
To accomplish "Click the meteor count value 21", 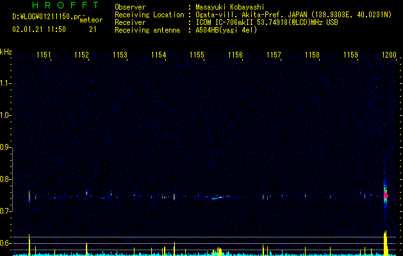I will tap(93, 29).
